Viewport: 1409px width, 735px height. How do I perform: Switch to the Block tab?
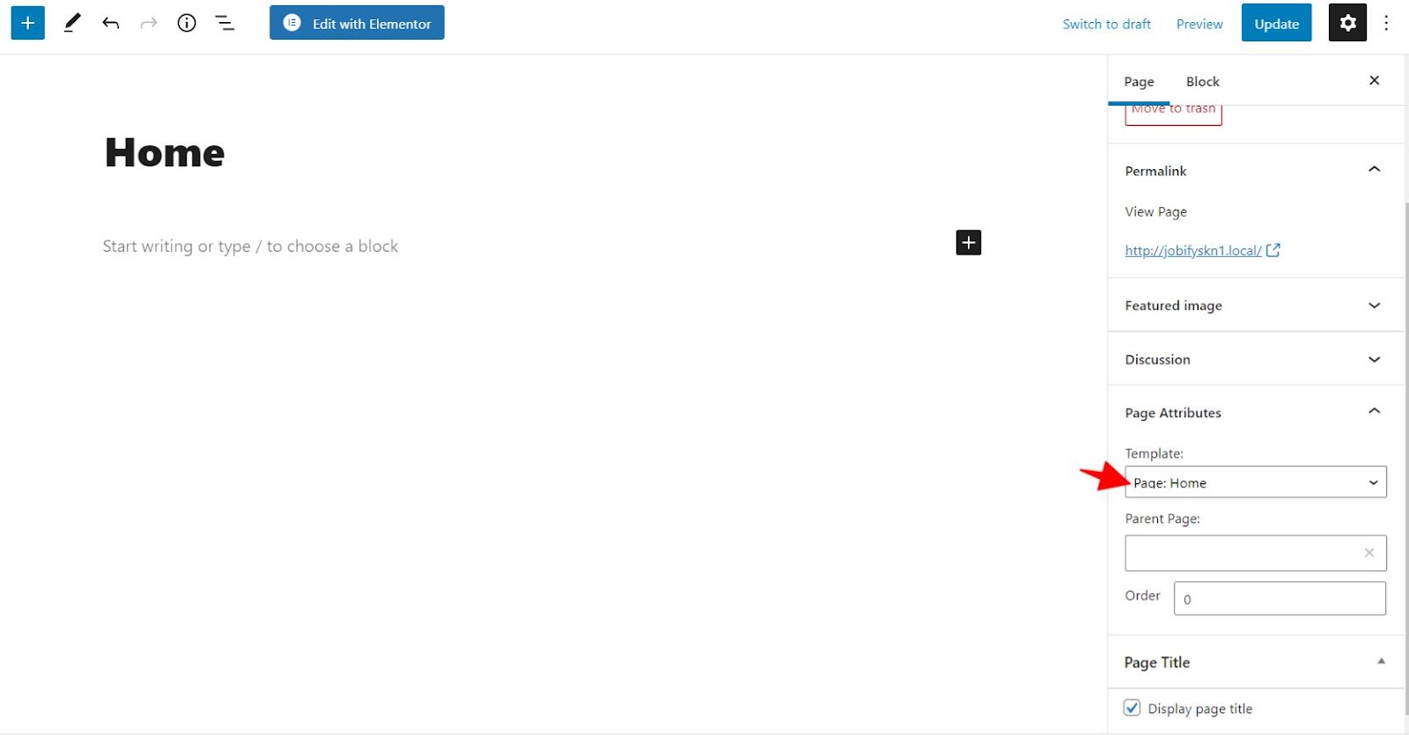(1202, 82)
